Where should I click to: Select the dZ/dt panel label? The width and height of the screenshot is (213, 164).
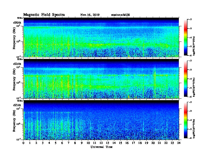tap(17, 105)
